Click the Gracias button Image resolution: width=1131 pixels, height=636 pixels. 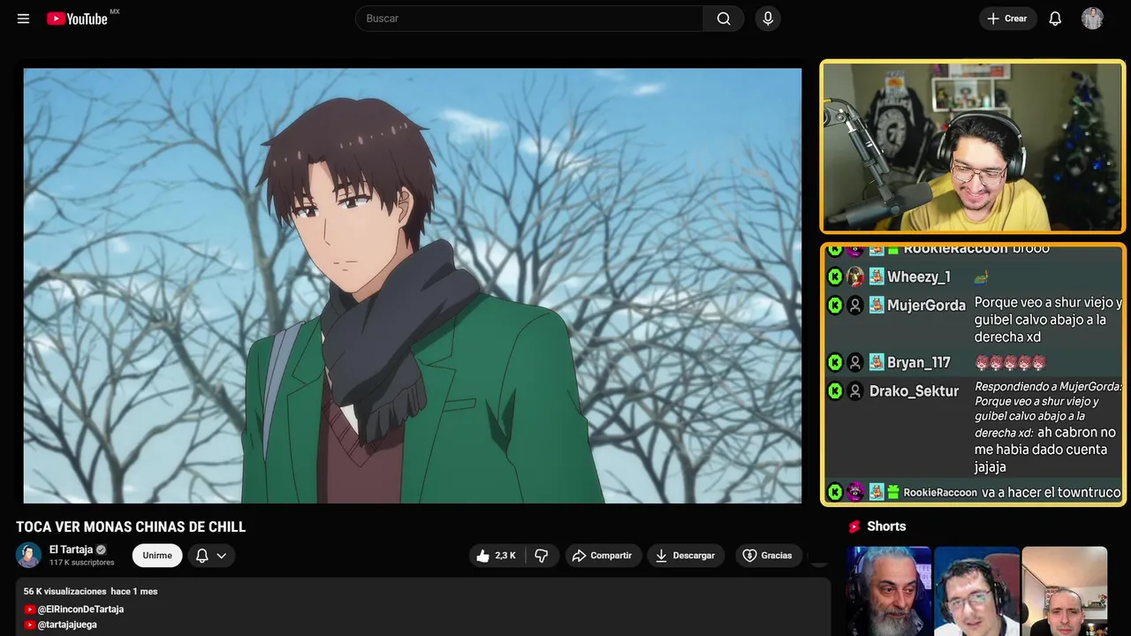tap(767, 556)
